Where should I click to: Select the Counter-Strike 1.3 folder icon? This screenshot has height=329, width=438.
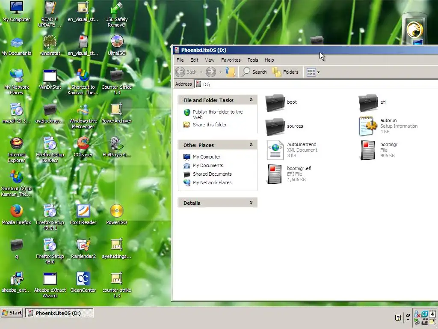coord(116,82)
